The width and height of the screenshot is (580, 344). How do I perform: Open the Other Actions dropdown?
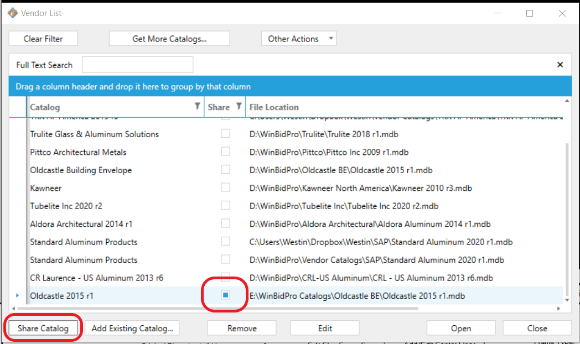(x=298, y=38)
